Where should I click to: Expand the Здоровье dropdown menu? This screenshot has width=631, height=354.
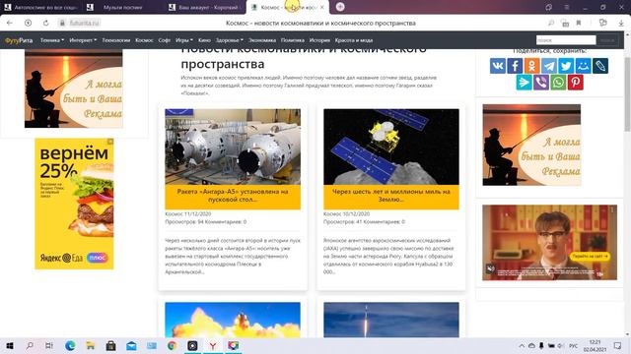pyautogui.click(x=230, y=40)
